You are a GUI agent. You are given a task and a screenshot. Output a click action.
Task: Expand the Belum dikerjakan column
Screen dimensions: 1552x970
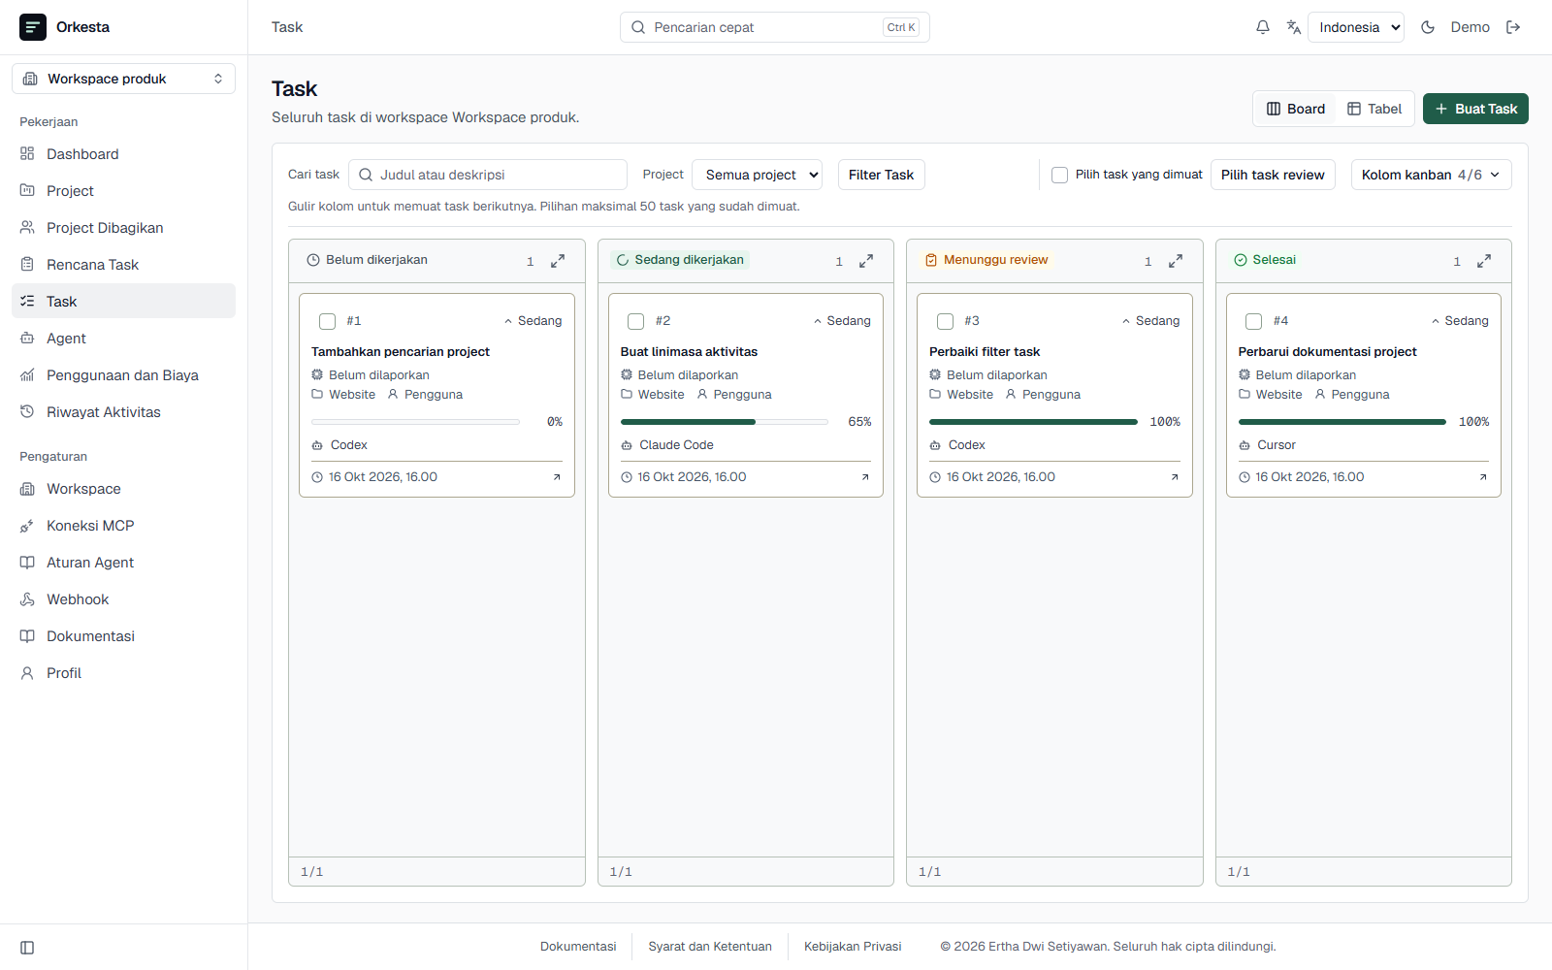pyautogui.click(x=558, y=261)
